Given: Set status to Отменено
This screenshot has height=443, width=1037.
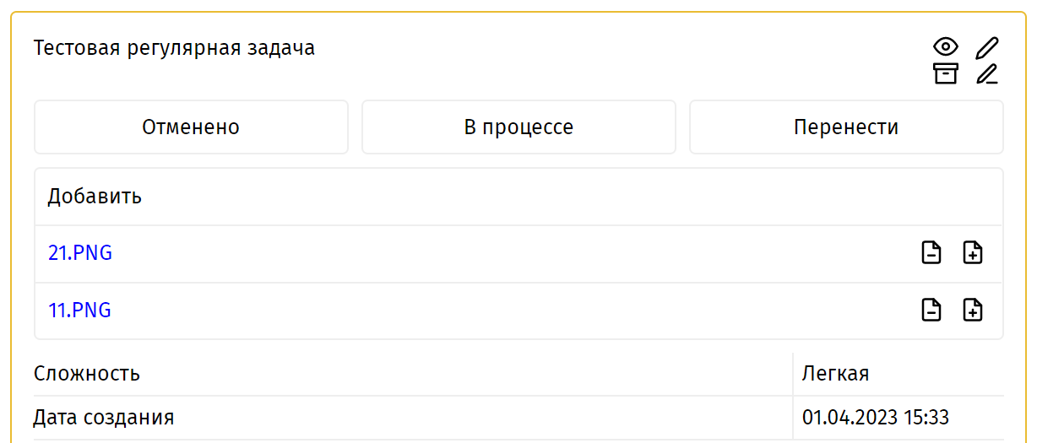Looking at the screenshot, I should [191, 127].
